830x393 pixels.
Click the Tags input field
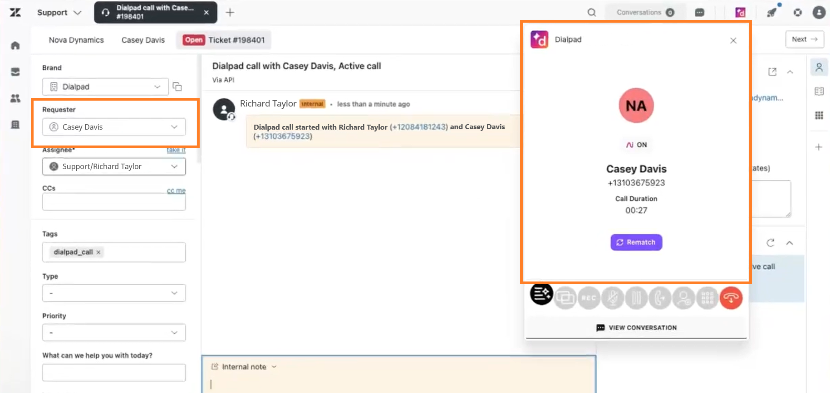[x=114, y=252]
